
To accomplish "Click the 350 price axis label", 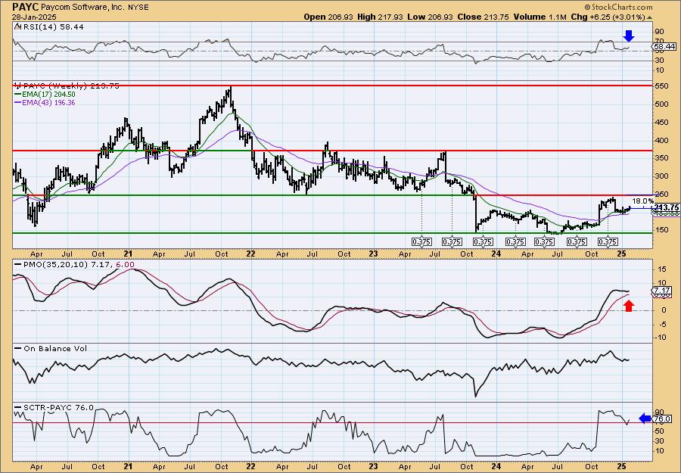I will [x=661, y=158].
